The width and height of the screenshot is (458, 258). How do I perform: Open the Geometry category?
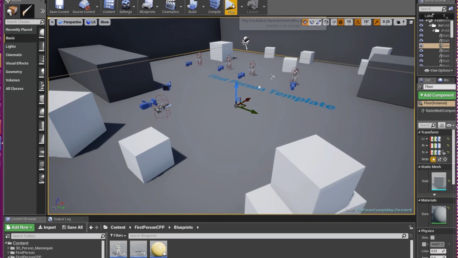tap(14, 72)
